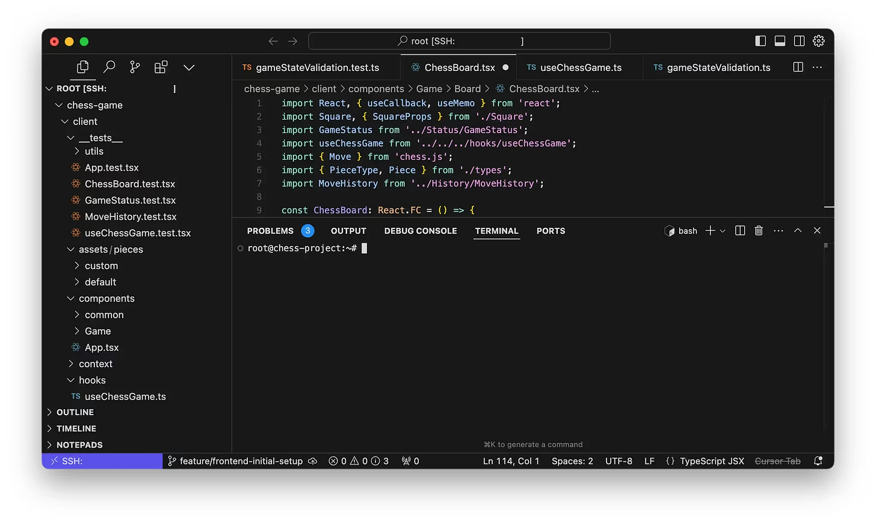Open the terminal profile dropdown beside bash
Screen dimensions: 876x524
point(723,230)
